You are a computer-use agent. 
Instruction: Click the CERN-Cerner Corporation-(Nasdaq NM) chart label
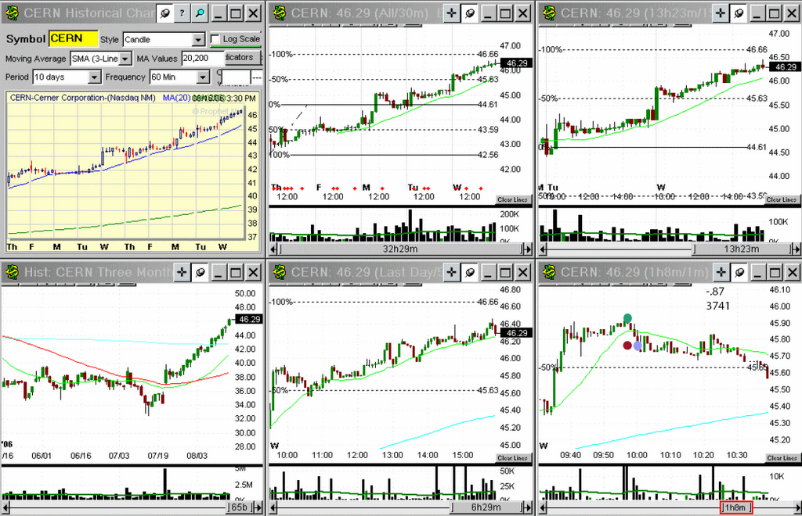pos(82,98)
